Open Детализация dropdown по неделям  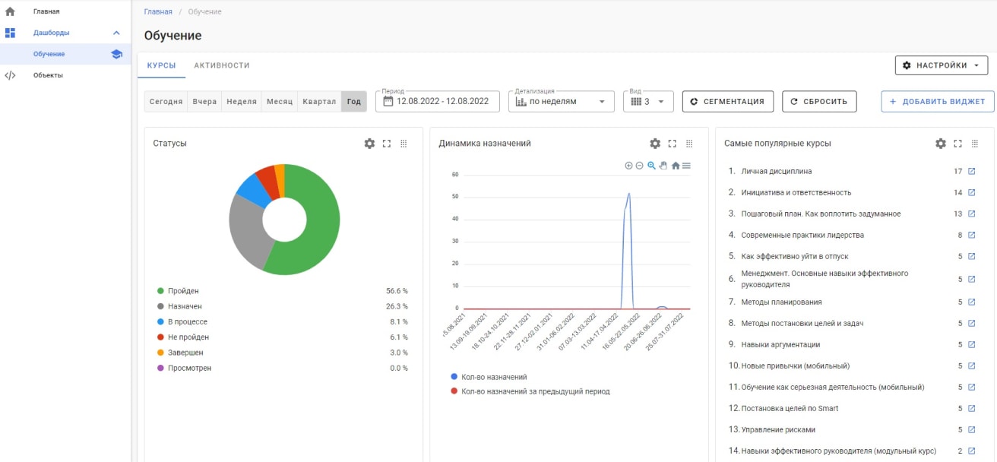tap(561, 102)
